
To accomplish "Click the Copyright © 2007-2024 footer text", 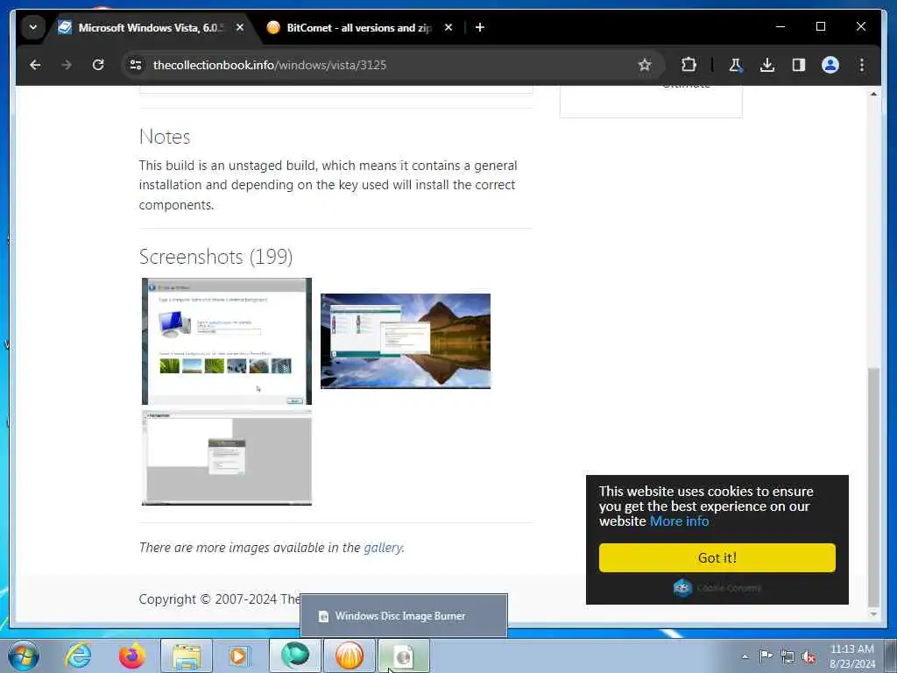I will pyautogui.click(x=219, y=599).
